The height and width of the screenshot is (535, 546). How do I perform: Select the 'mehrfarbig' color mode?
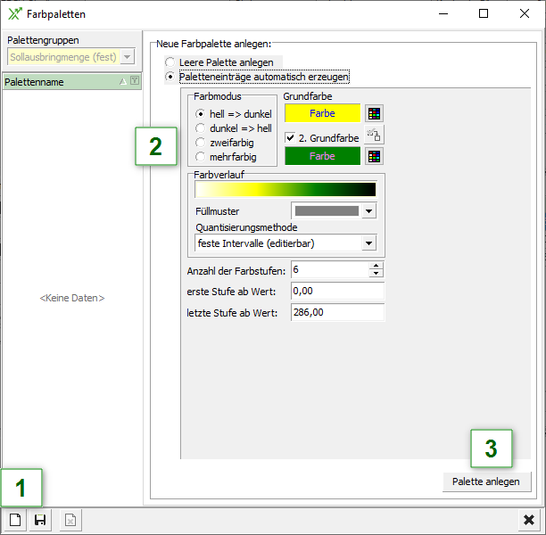point(201,157)
